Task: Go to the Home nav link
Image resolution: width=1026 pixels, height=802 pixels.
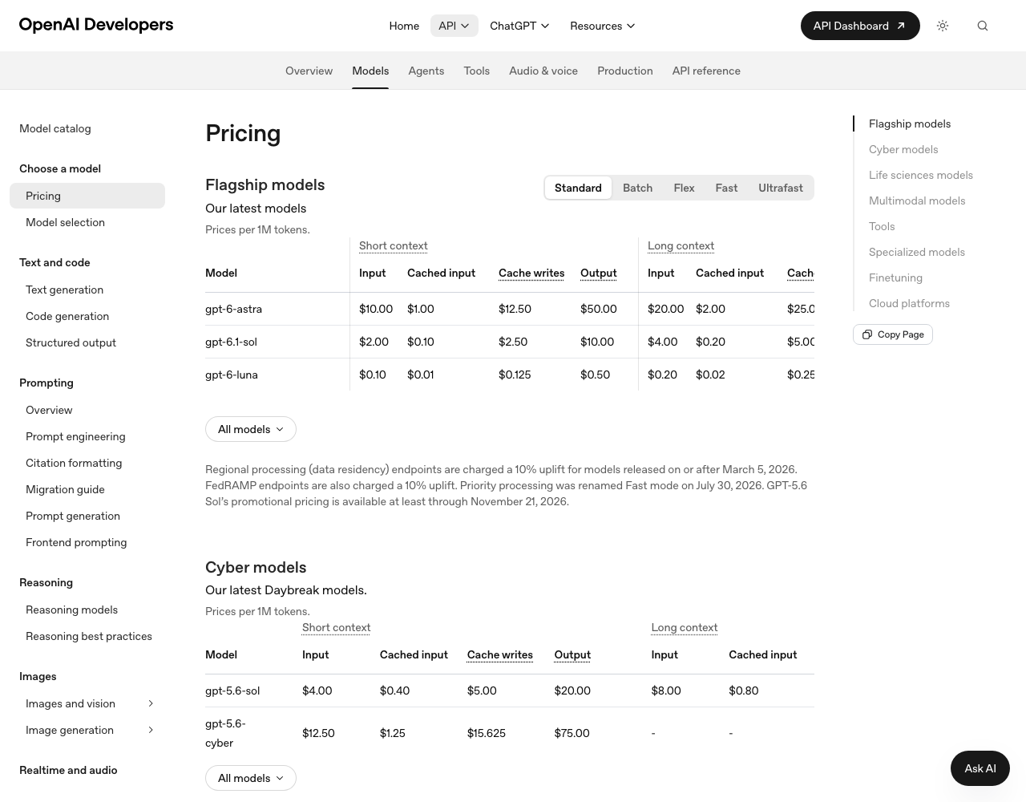Action: click(404, 26)
